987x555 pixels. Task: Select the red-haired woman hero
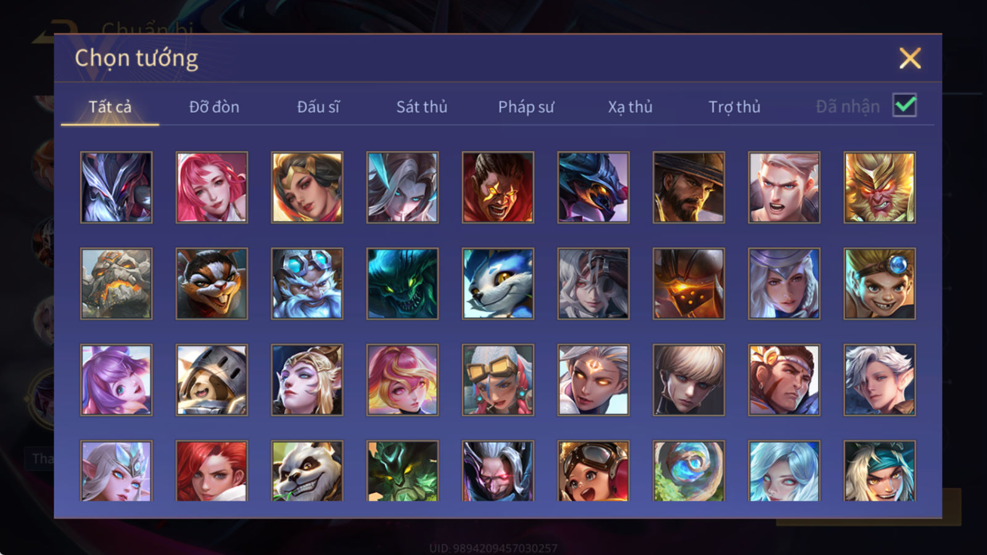click(x=212, y=471)
